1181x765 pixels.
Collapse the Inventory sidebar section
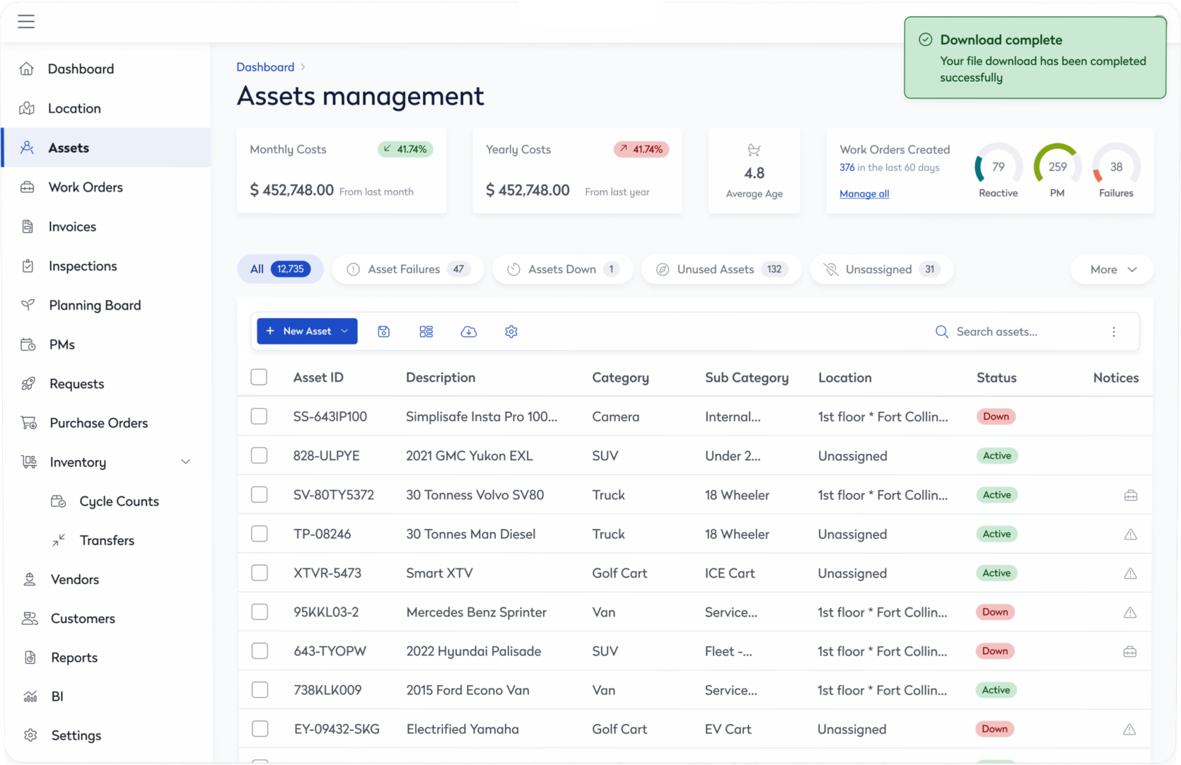coord(185,462)
